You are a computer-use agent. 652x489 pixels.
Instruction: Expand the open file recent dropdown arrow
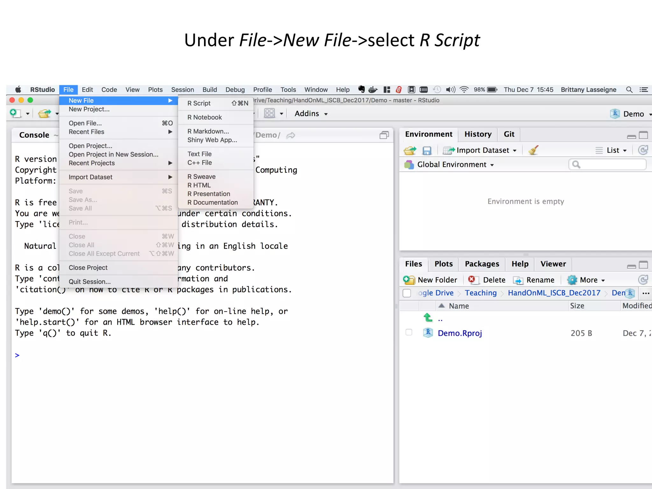point(57,114)
